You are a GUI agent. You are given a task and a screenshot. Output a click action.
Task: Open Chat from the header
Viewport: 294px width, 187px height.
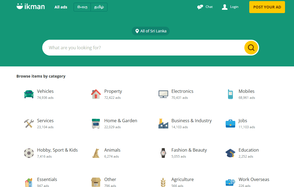[x=205, y=7]
